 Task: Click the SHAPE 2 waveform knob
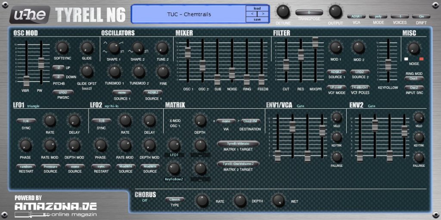[x=138, y=48]
